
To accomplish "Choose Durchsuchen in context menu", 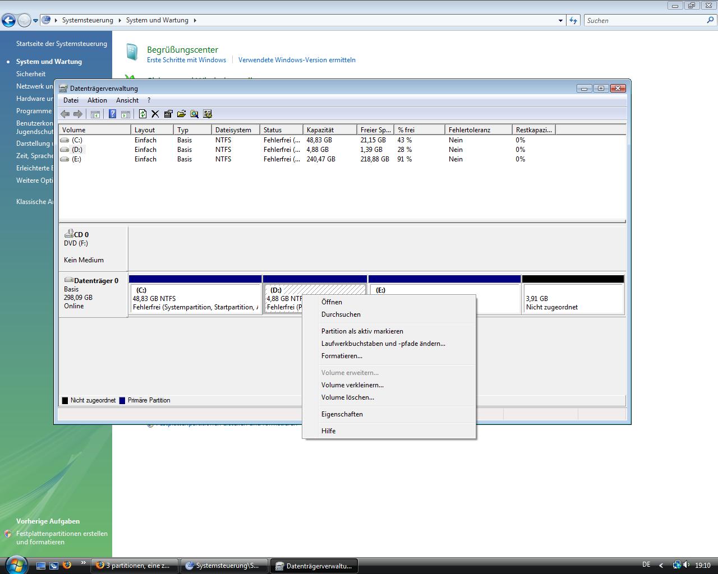I will click(389, 314).
